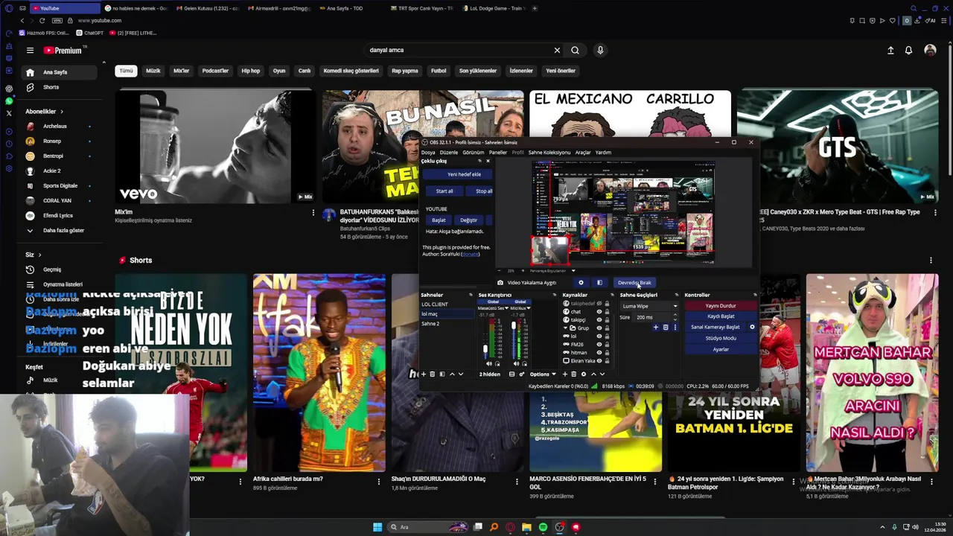Screen dimensions: 953x536
Task: Open the preview scaling Pencereye Boyutlandır dropdown
Action: pyautogui.click(x=551, y=270)
